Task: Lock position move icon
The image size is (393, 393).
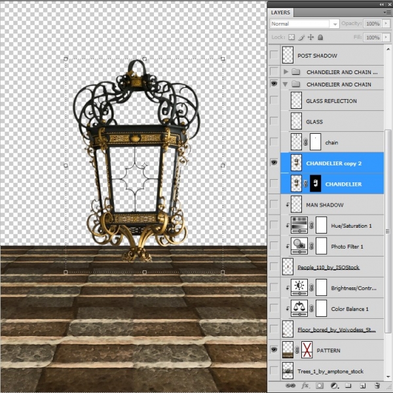Action: pyautogui.click(x=310, y=37)
